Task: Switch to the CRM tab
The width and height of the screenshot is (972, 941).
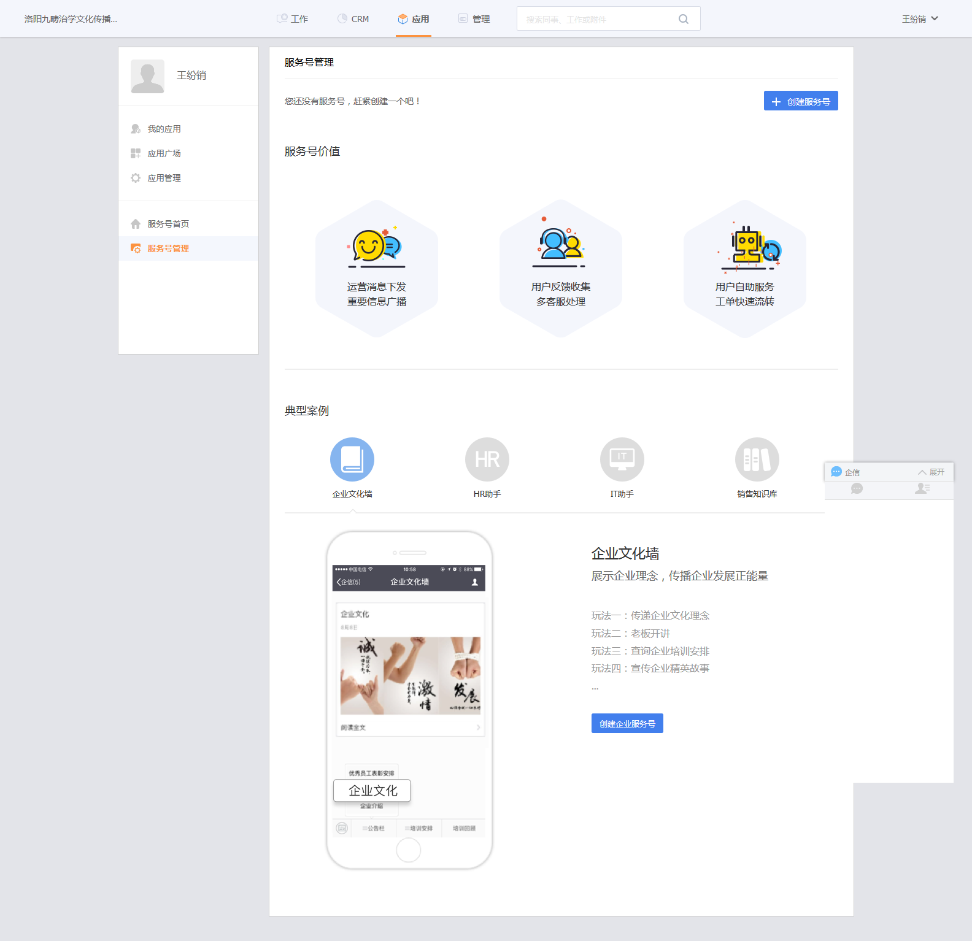Action: click(x=353, y=19)
